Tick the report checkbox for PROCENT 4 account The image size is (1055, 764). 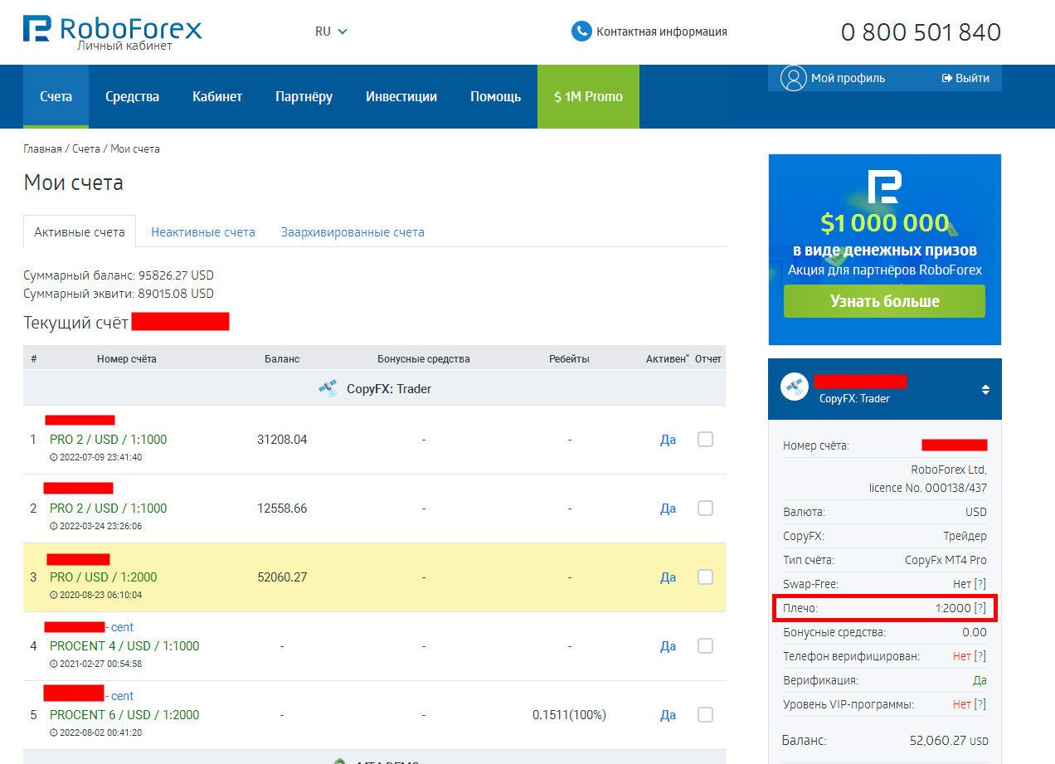[x=705, y=646]
